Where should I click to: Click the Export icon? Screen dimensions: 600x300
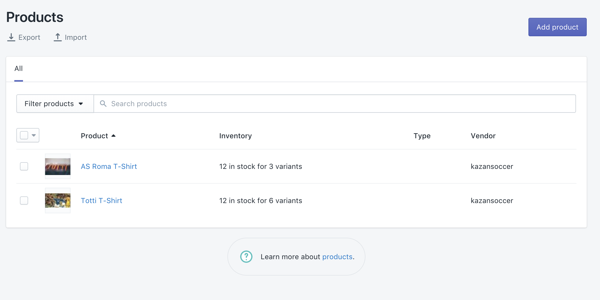click(11, 37)
